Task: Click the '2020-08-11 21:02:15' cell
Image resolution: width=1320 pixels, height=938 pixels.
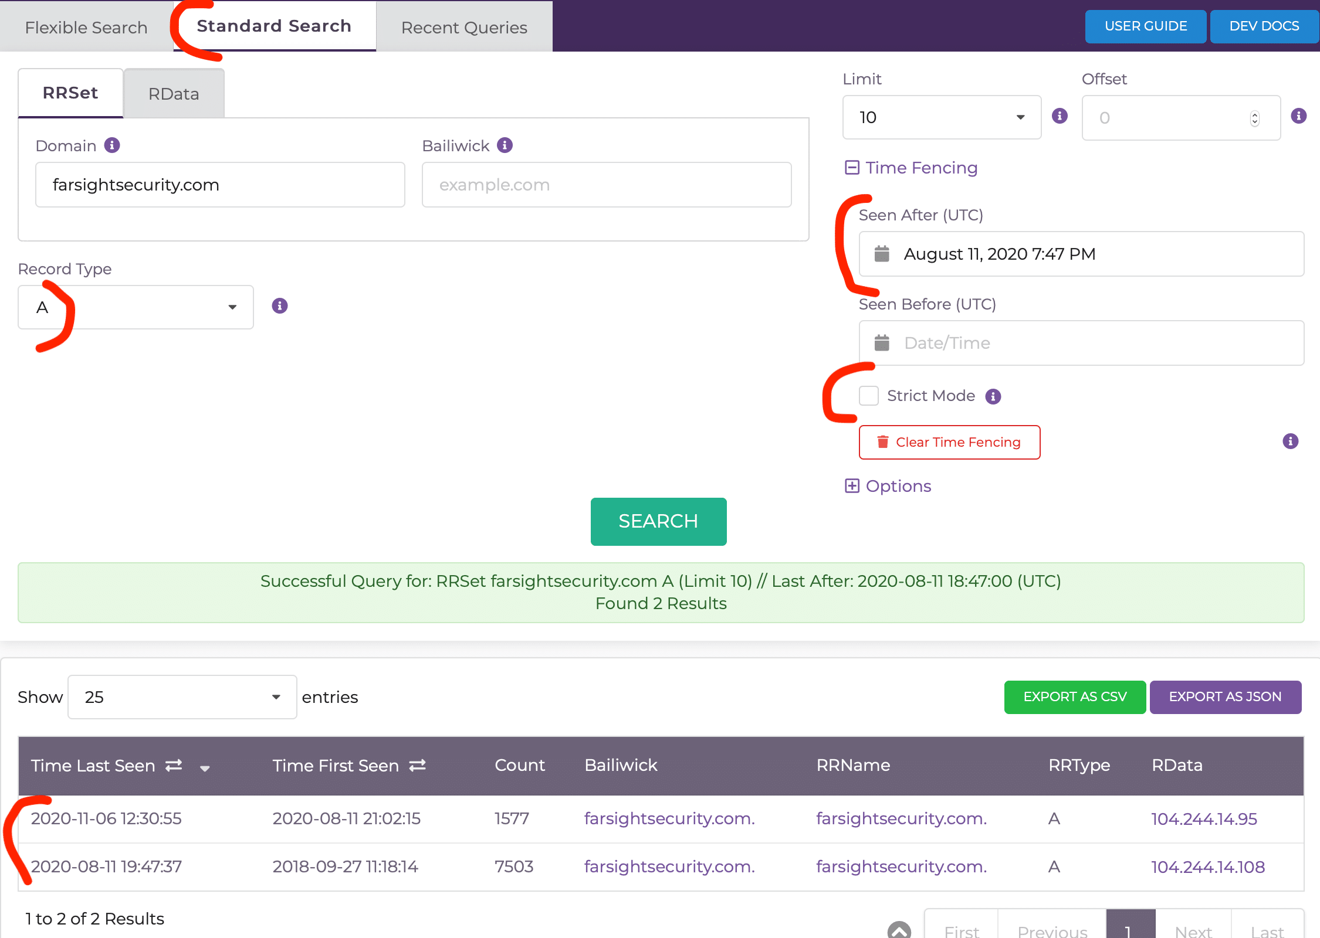Action: [347, 818]
